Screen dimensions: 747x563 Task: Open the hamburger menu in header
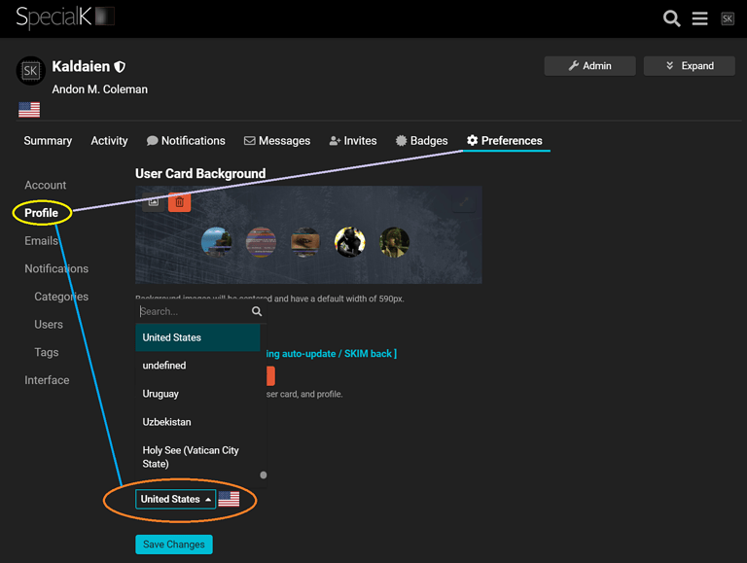(699, 18)
